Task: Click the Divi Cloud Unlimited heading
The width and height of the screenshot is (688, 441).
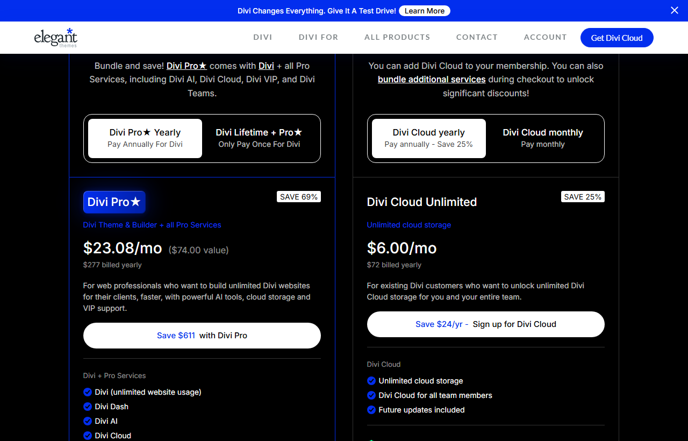Action: [422, 202]
